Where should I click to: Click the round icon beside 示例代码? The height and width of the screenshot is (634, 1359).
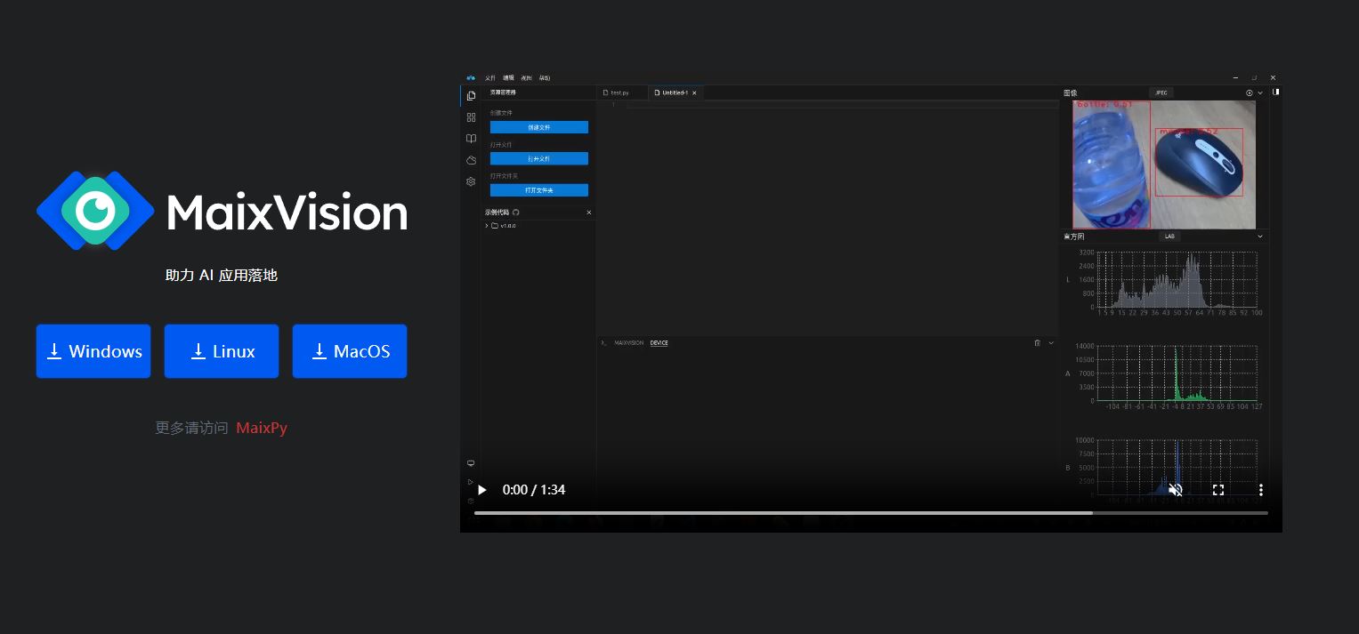(x=516, y=213)
